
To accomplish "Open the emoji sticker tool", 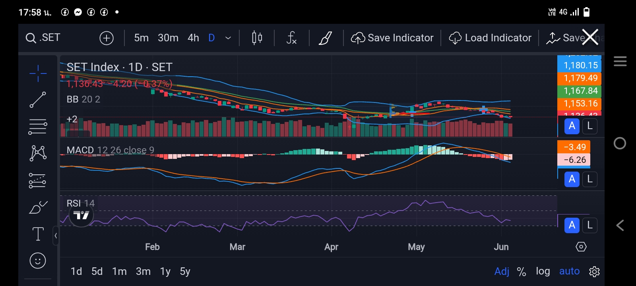I will pyautogui.click(x=38, y=261).
